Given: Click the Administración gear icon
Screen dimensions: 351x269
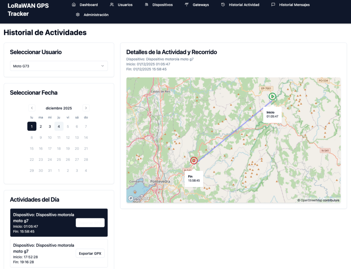Looking at the screenshot, I should point(78,15).
